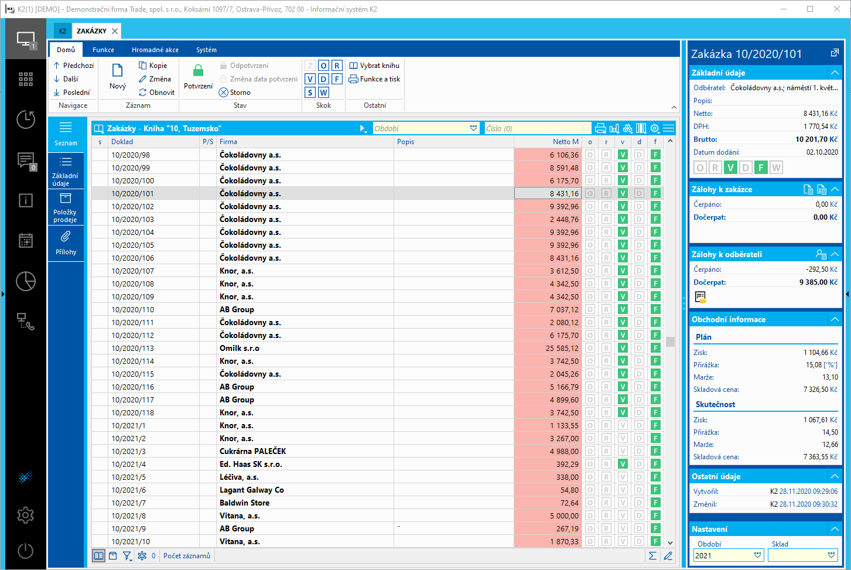
Task: Switch to the Funkce ribbon tab
Action: [x=103, y=50]
